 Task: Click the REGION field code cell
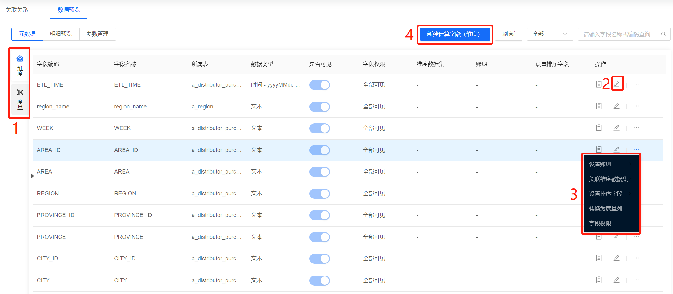[x=48, y=194]
